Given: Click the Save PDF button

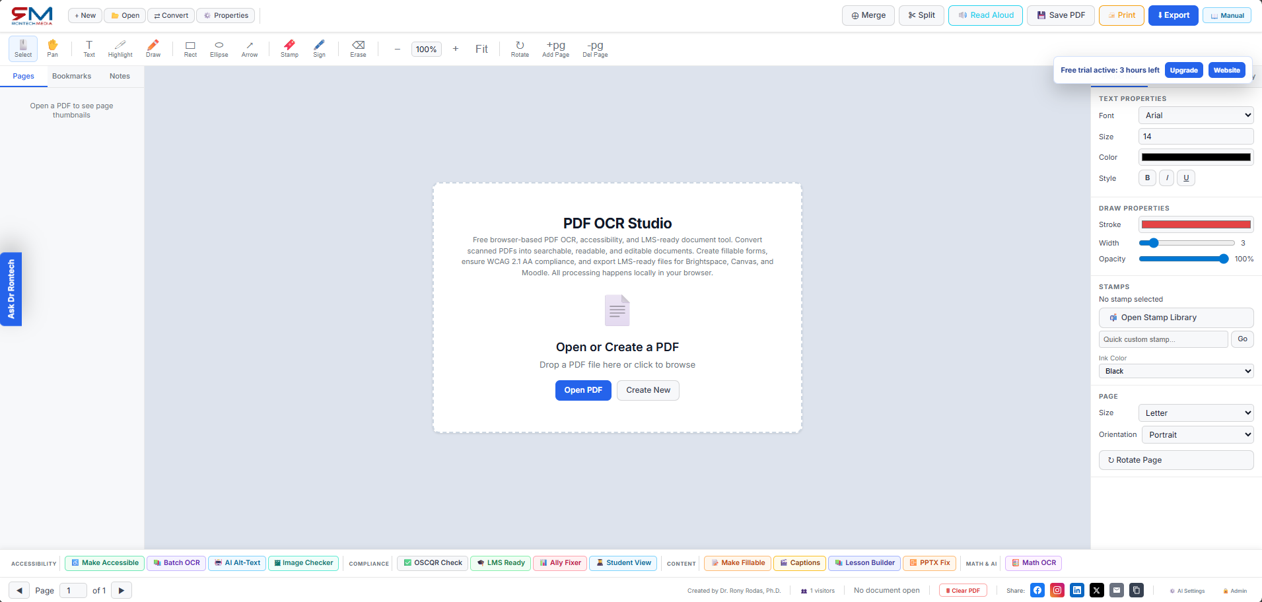Looking at the screenshot, I should pos(1061,15).
